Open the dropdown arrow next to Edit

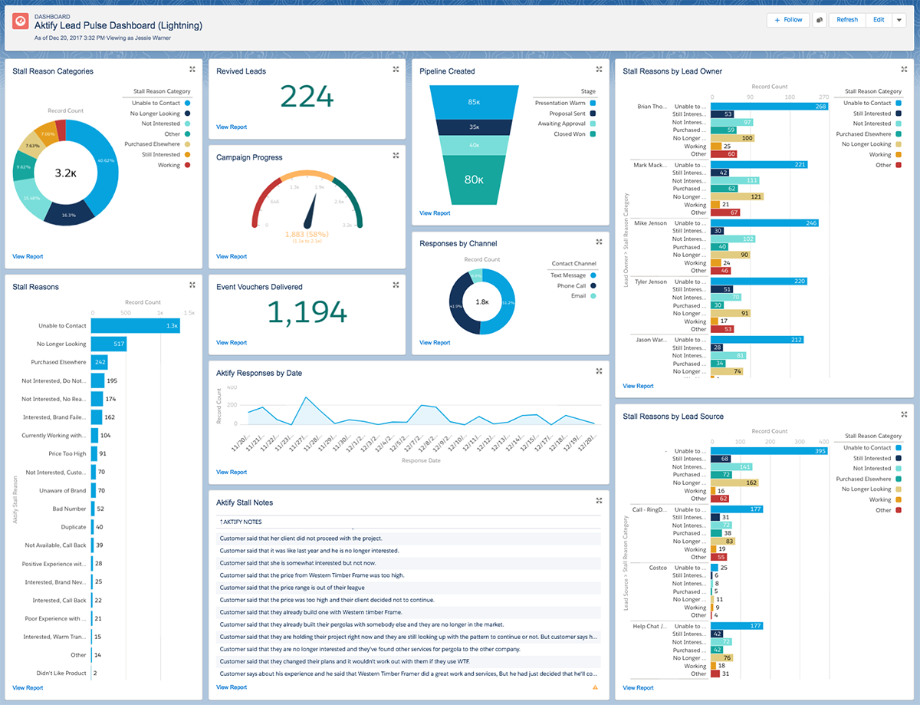coord(899,20)
